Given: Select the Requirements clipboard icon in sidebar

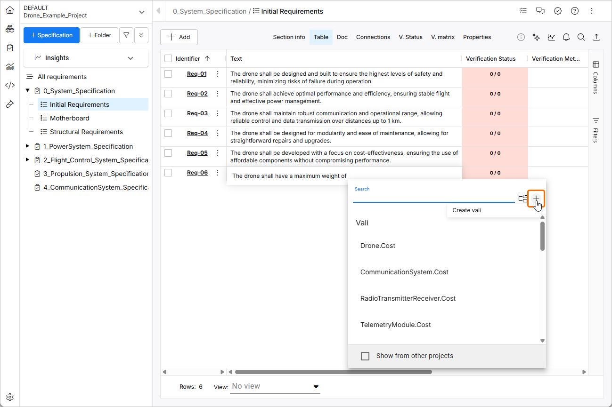Looking at the screenshot, I should click(x=9, y=47).
